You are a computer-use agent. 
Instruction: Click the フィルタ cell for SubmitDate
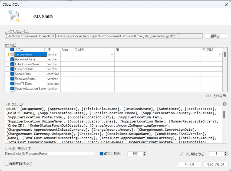tap(94, 74)
